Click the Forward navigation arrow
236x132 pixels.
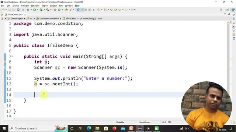126,10
